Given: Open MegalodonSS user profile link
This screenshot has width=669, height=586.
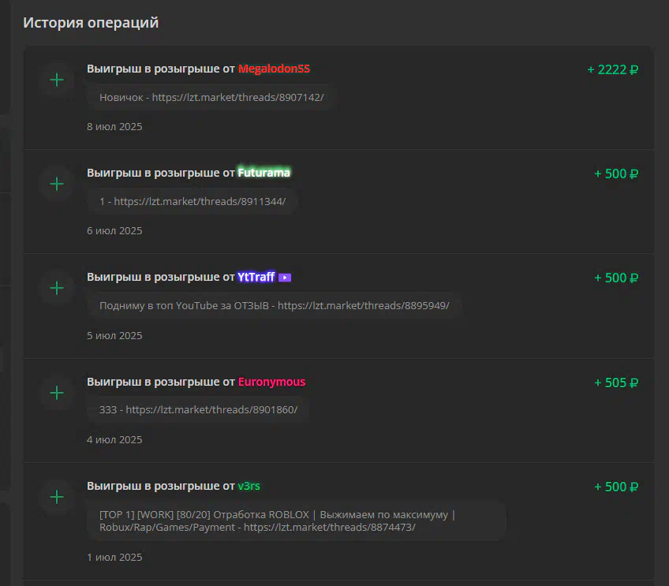Looking at the screenshot, I should click(x=274, y=69).
